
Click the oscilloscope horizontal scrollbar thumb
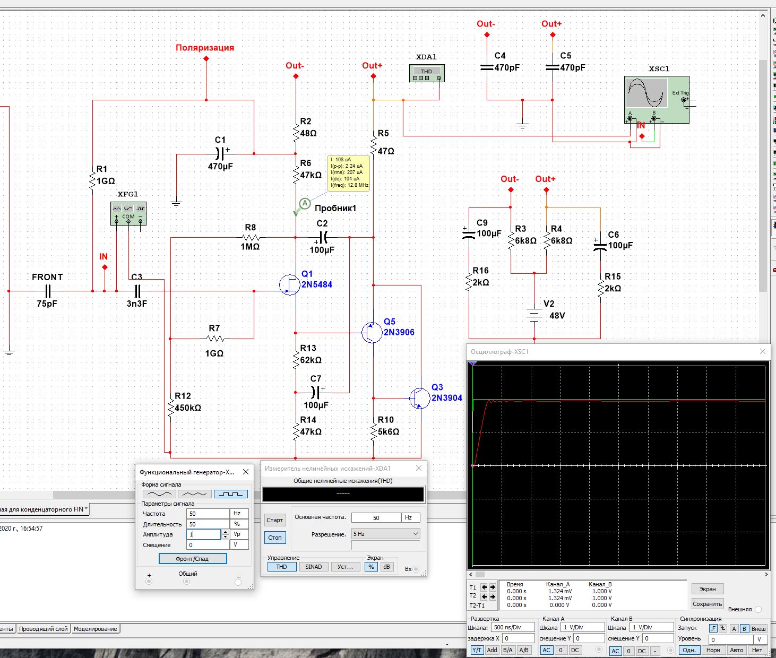click(x=480, y=574)
